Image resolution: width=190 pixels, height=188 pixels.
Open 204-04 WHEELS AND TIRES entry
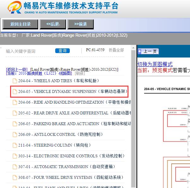pos(58,81)
